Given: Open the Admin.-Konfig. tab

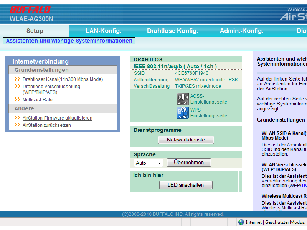Looking at the screenshot, I should [x=241, y=31].
